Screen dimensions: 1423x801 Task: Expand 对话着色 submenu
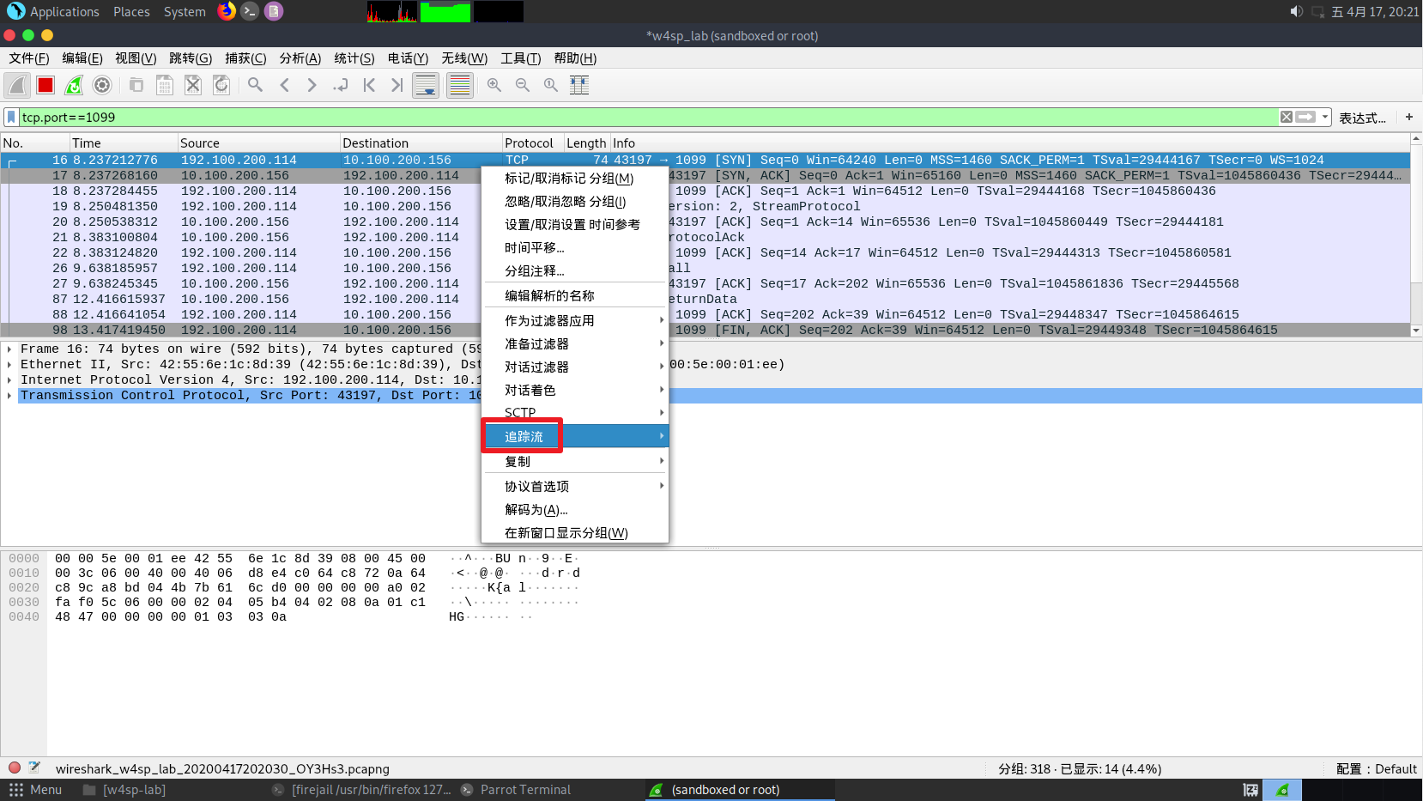(x=574, y=391)
